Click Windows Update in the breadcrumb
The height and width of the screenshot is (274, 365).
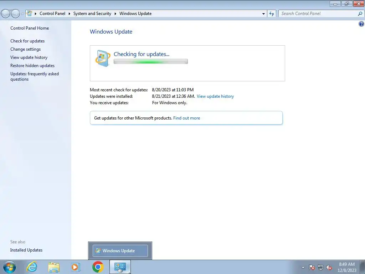[135, 14]
